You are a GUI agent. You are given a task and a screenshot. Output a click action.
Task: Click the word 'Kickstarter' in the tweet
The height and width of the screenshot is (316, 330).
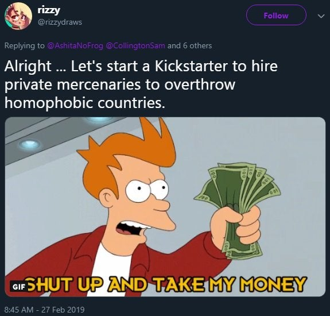click(x=191, y=66)
